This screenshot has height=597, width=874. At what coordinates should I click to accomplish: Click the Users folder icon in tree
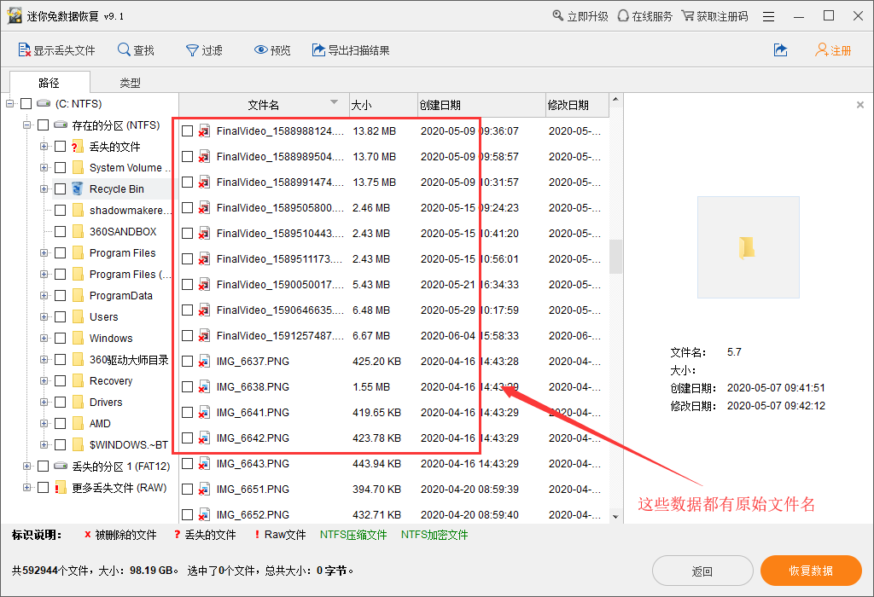click(78, 317)
